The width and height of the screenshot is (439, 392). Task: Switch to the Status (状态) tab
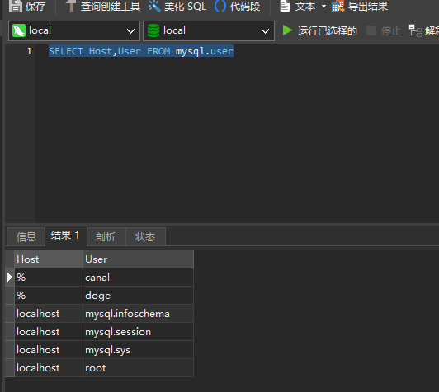coord(145,236)
